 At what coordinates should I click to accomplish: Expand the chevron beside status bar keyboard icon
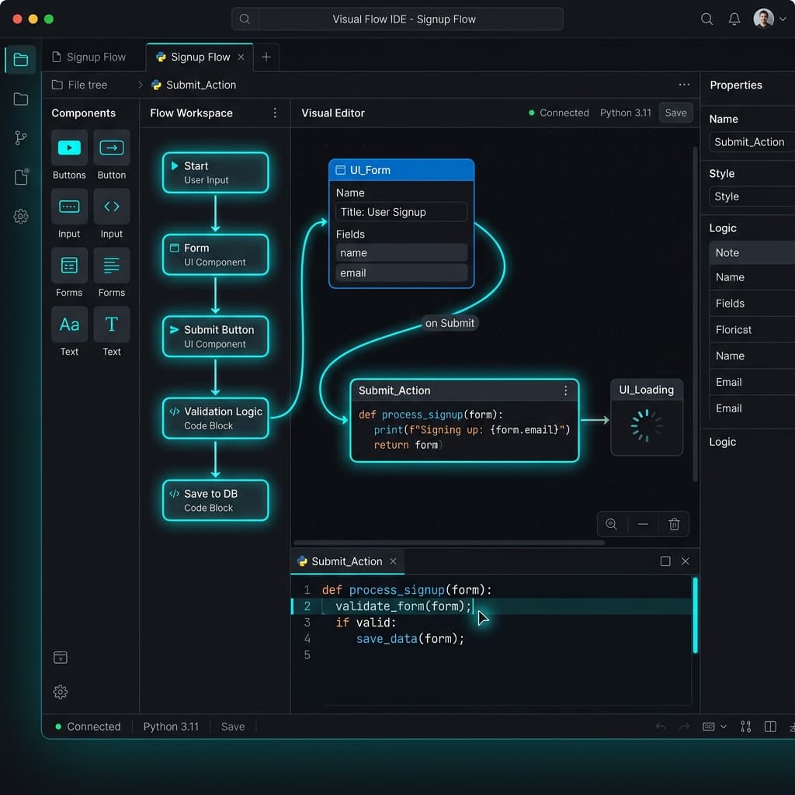click(x=724, y=727)
